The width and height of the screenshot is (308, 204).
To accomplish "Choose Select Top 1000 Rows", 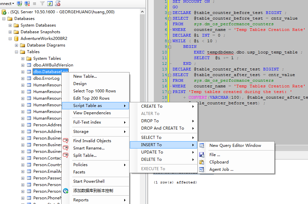I will (96, 91).
